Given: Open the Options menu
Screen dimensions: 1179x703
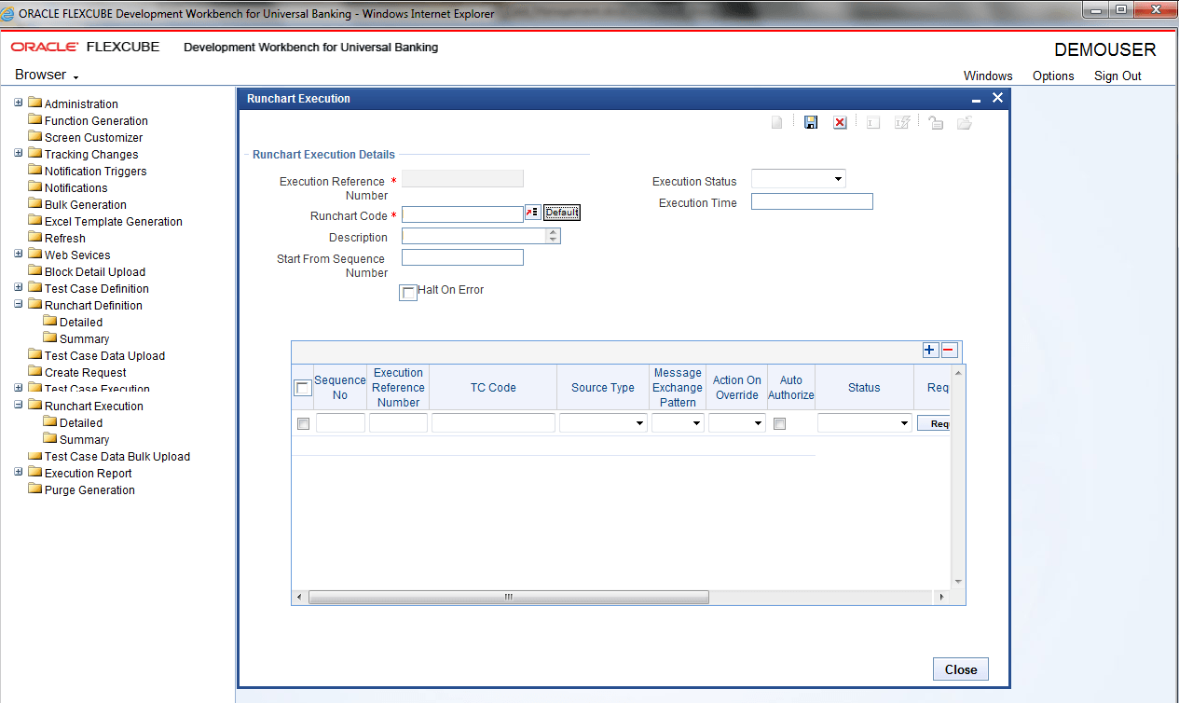Looking at the screenshot, I should (1053, 76).
